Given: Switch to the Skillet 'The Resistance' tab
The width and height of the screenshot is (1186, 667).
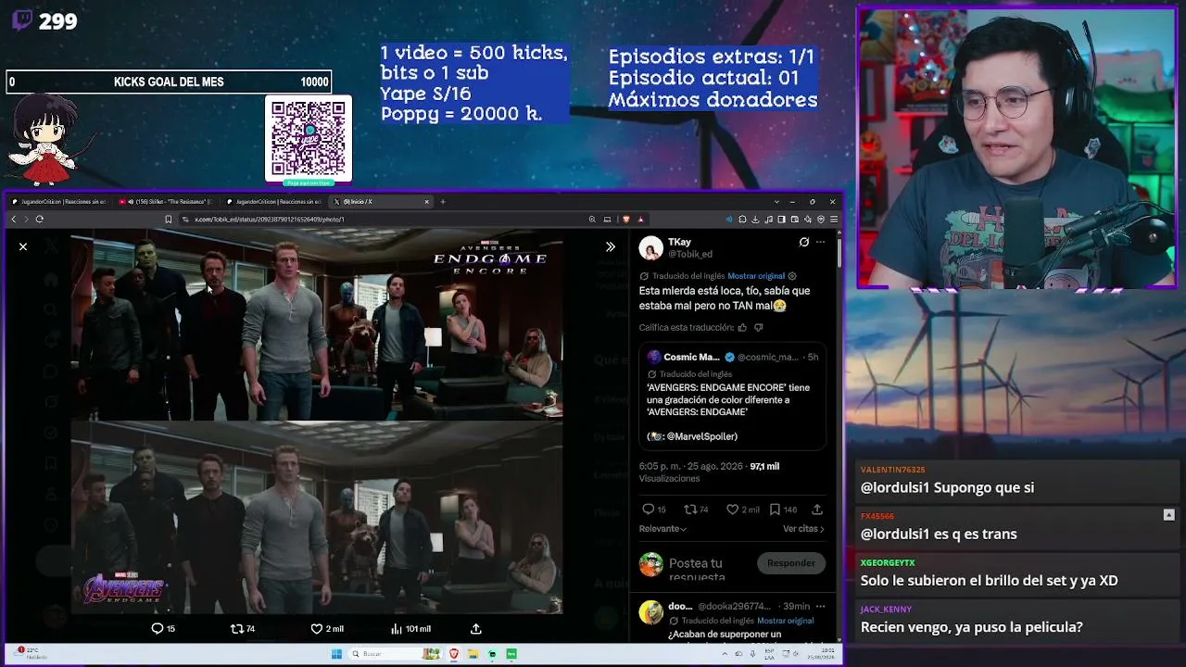Looking at the screenshot, I should click(167, 201).
